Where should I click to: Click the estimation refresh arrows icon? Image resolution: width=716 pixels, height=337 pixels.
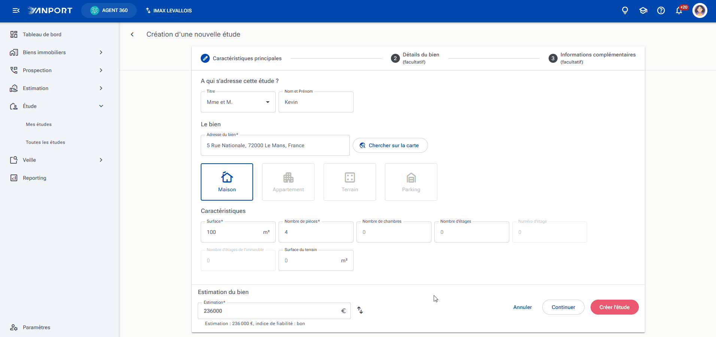point(360,310)
